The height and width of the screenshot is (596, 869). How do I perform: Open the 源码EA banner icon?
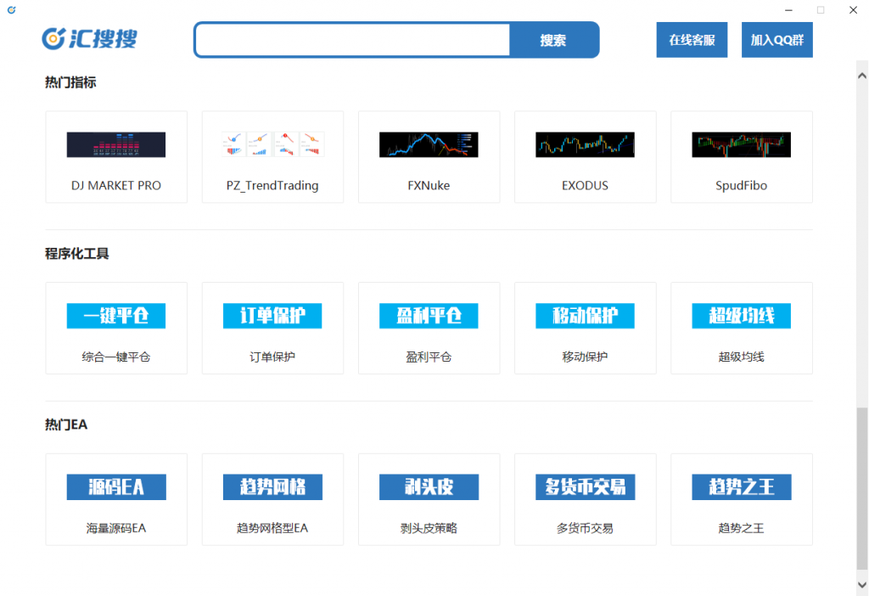[x=116, y=486]
